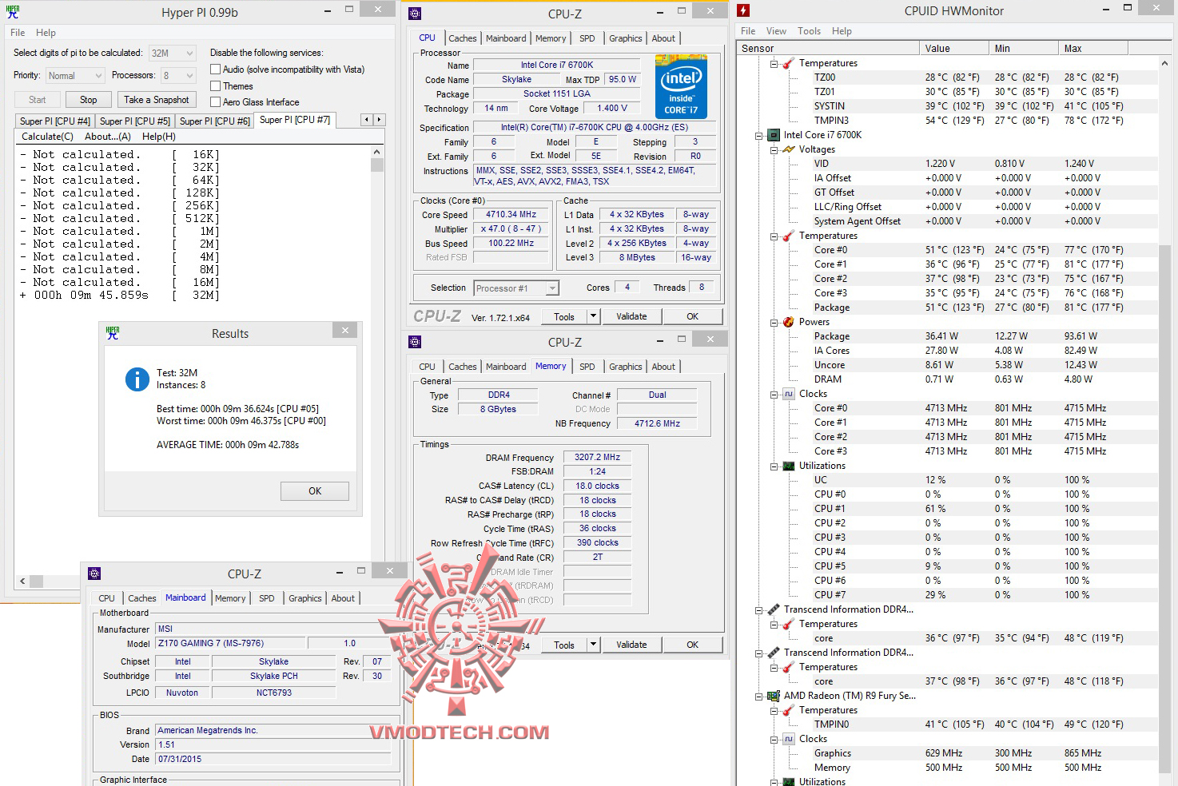The image size is (1178, 786).
Task: Collapse the first Transcend Information DDR4 node
Action: pyautogui.click(x=759, y=609)
